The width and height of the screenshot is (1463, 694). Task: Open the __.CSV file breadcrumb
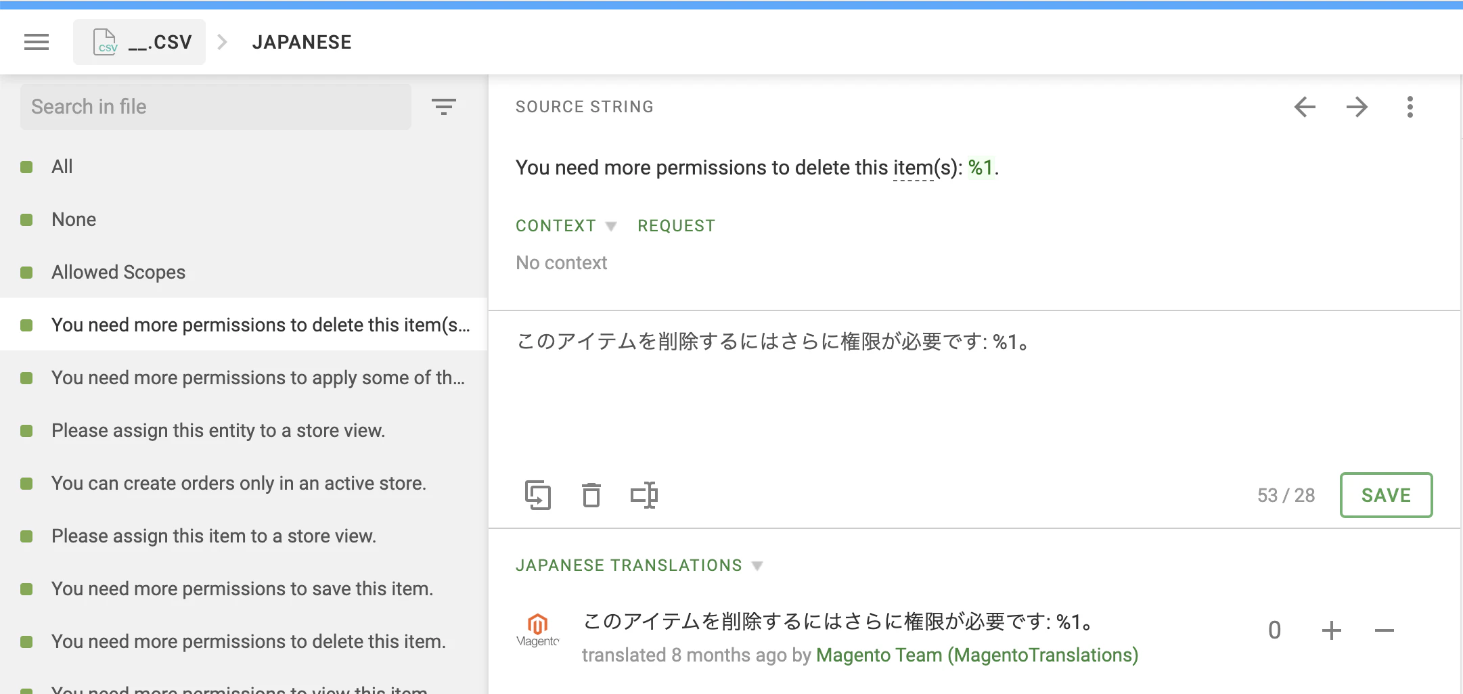(x=139, y=42)
